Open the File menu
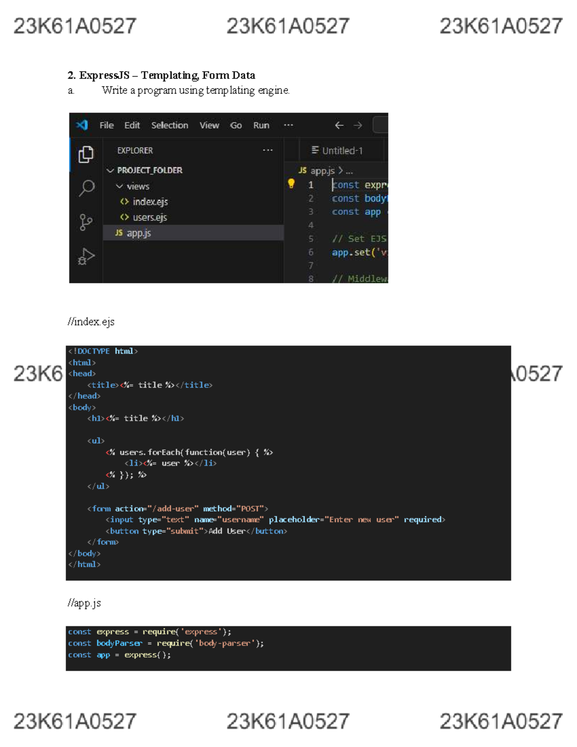The width and height of the screenshot is (577, 747). click(107, 125)
